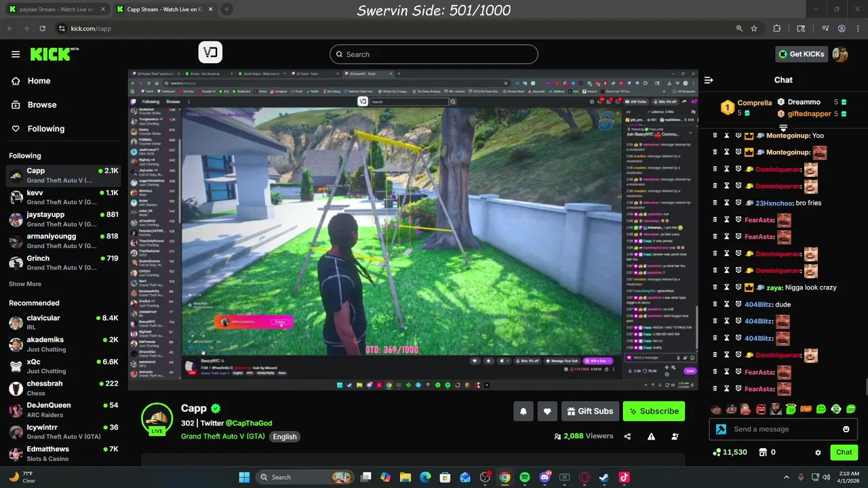Focus the Kick search box

click(x=434, y=54)
